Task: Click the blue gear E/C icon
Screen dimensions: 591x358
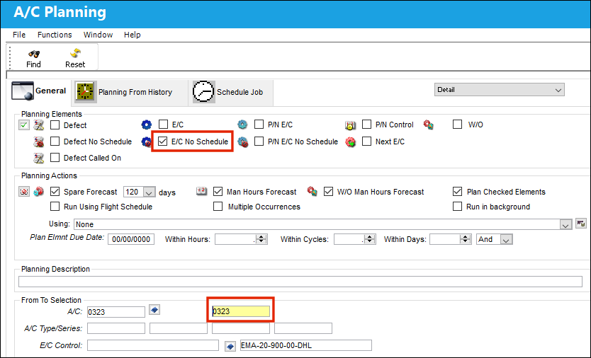Action: (147, 125)
